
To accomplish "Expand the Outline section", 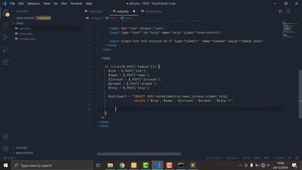I will 21,148.
